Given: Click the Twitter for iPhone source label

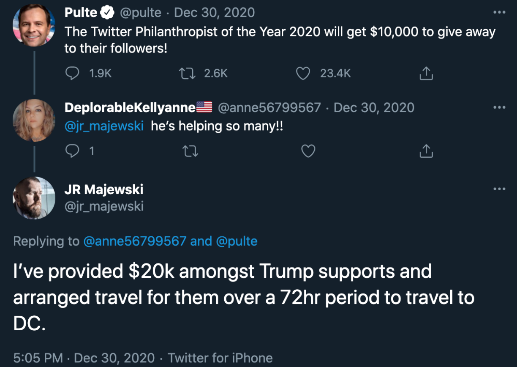Looking at the screenshot, I should point(220,358).
